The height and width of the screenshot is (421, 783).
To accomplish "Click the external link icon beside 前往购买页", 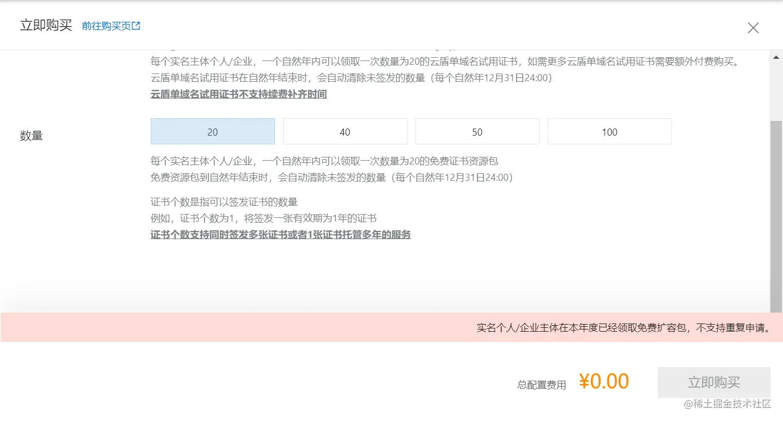I will [x=137, y=26].
